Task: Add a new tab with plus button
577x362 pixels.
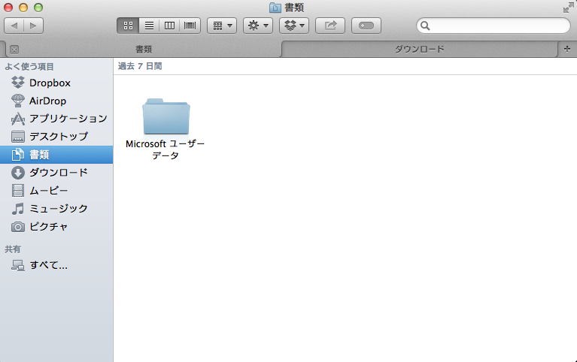Action: [567, 49]
